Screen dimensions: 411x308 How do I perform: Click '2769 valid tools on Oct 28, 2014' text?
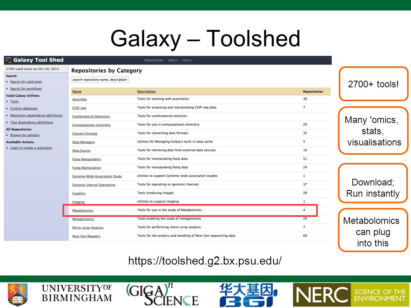(x=33, y=69)
